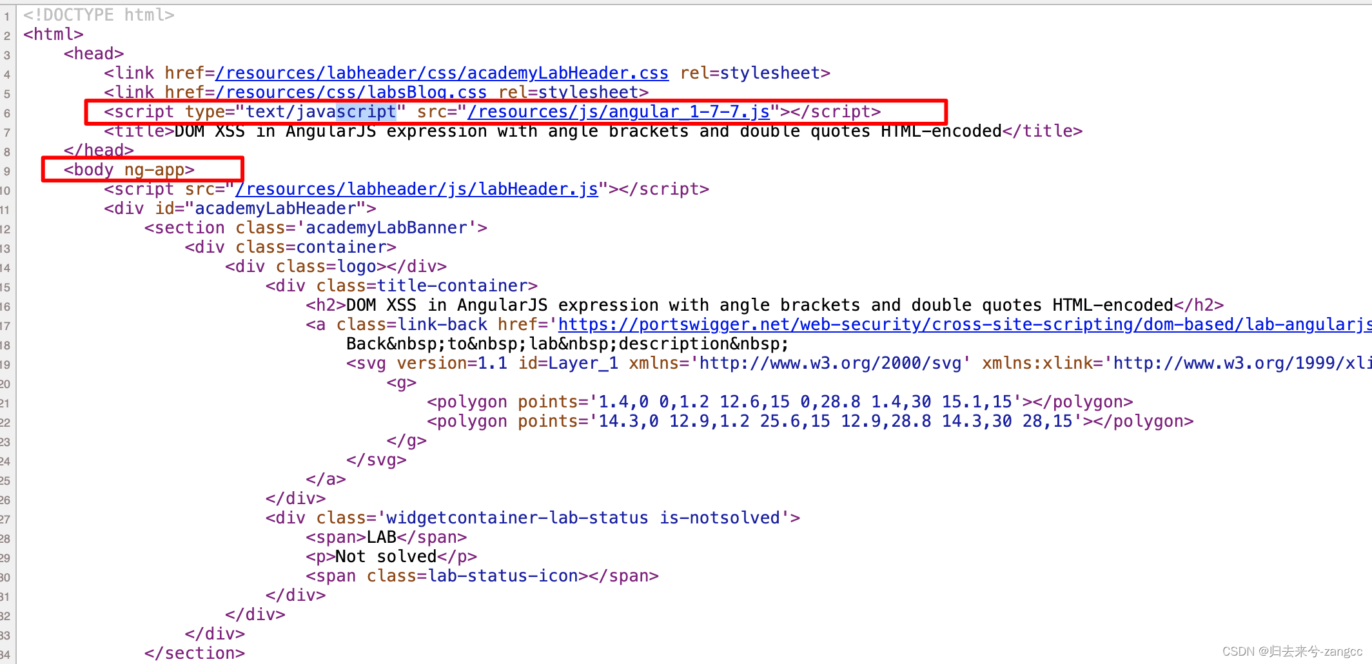Open the labHeader.js script link
The height and width of the screenshot is (664, 1372).
point(416,189)
